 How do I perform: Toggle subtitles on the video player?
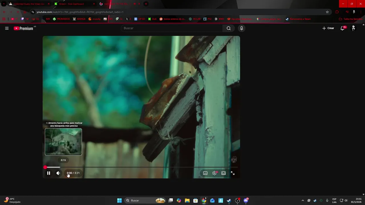(x=205, y=173)
